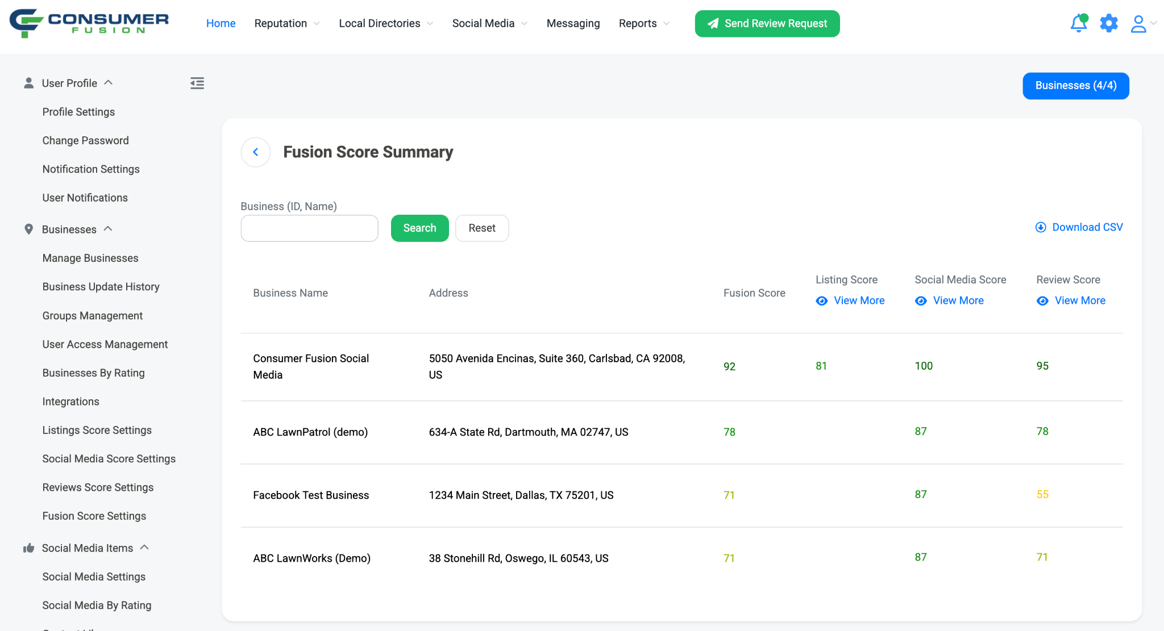Click the ABC LawnPatrol (demo) business name

point(310,432)
